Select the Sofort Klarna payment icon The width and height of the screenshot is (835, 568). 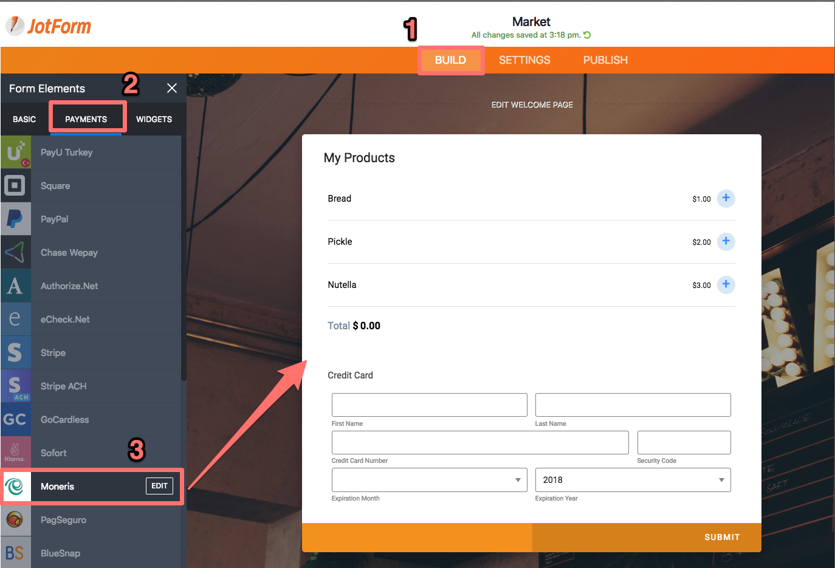coord(15,453)
